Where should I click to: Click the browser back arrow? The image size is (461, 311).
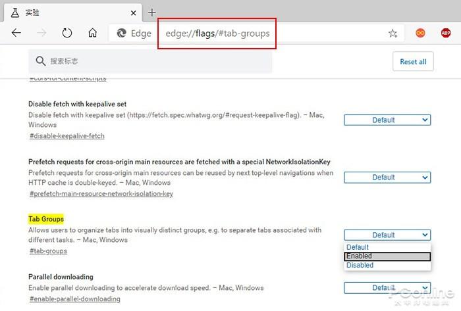[16, 33]
